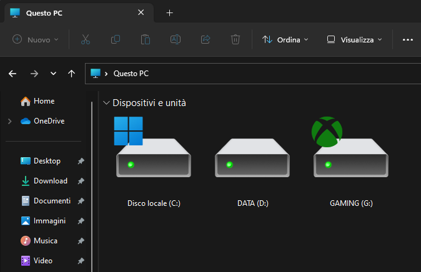Click the Share icon
This screenshot has width=421, height=272.
coord(206,39)
